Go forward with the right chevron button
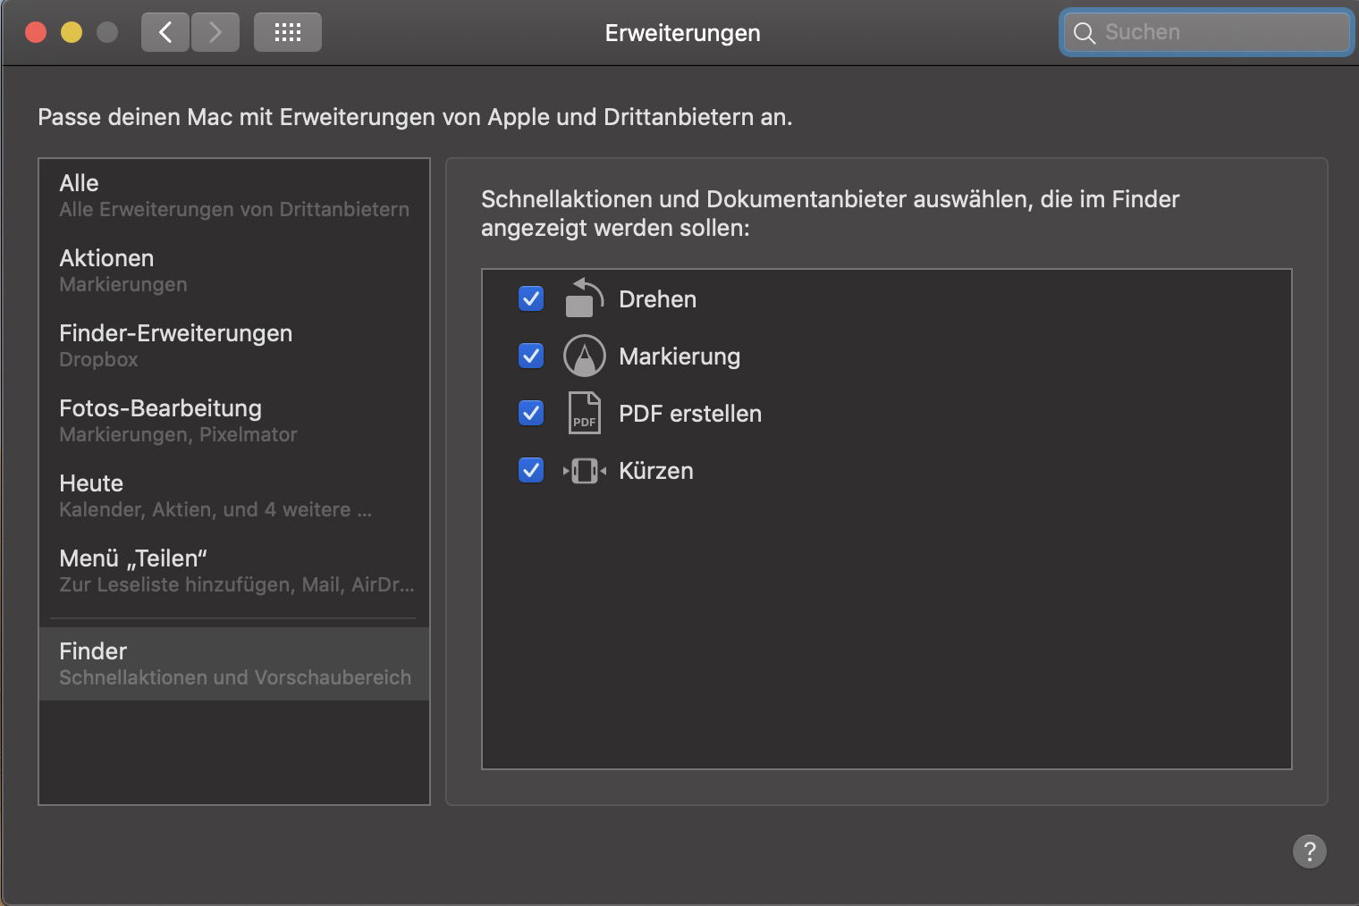The image size is (1359, 906). coord(215,33)
